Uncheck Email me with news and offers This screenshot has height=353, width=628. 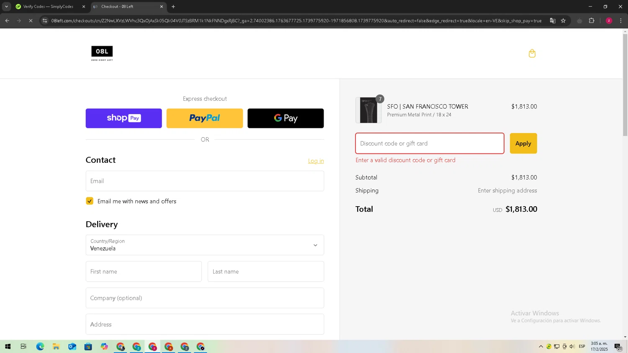click(x=90, y=201)
